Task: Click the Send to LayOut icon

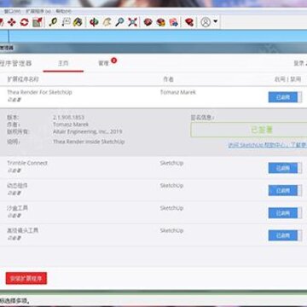Action: tap(174, 22)
